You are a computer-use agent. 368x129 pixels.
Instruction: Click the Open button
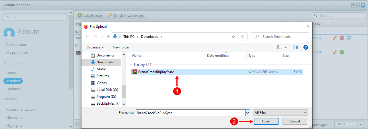266,121
